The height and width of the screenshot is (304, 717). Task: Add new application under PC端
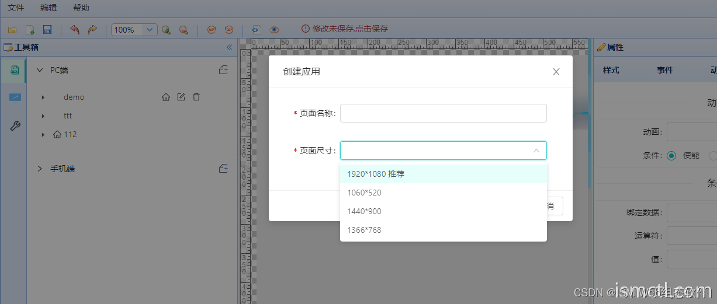(x=223, y=70)
